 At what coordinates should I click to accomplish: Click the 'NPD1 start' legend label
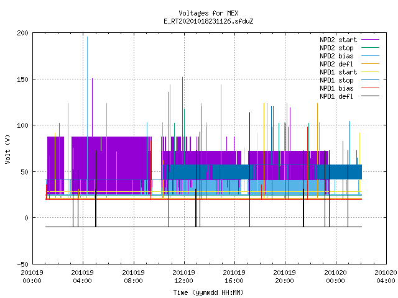coord(338,72)
